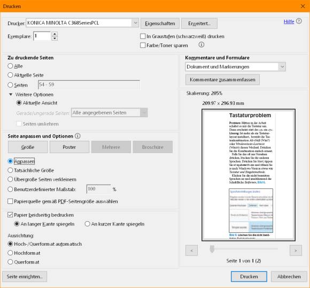310x288 pixels.
Task: Expand Kommentare und Formulare dropdown
Action: (282, 67)
